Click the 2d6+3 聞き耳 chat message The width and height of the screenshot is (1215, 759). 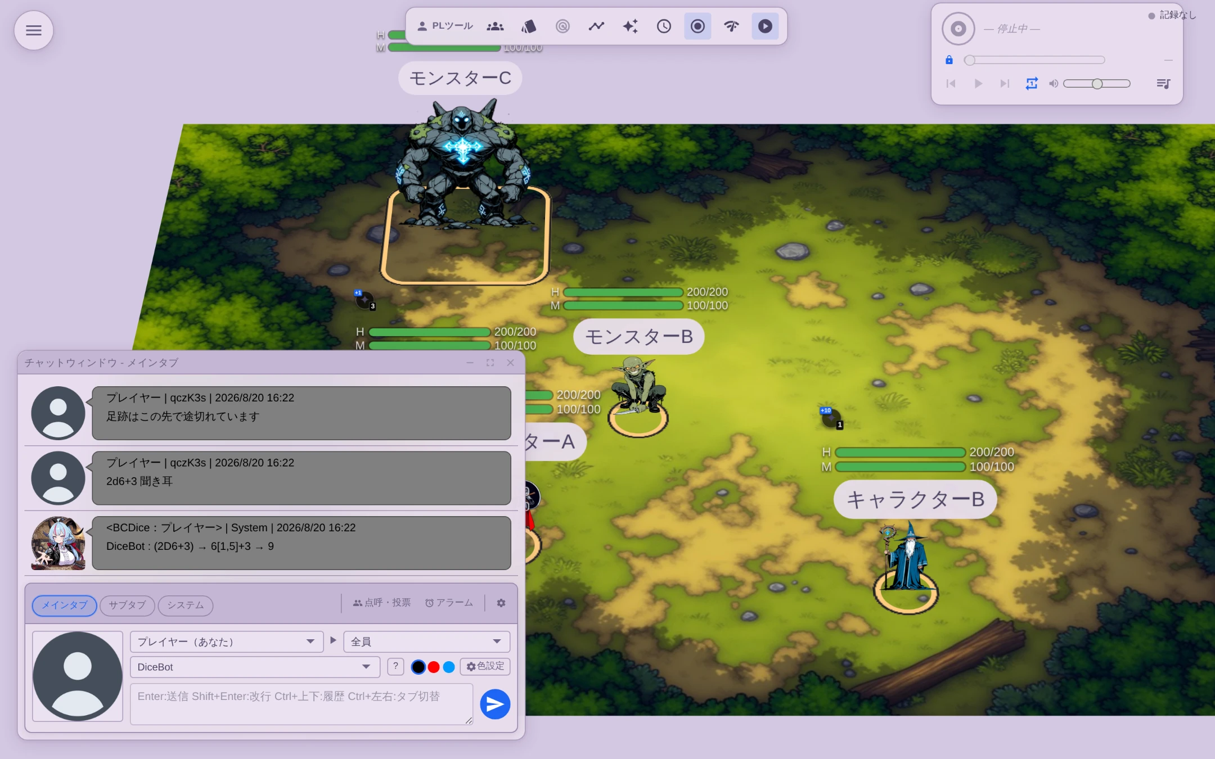[301, 478]
